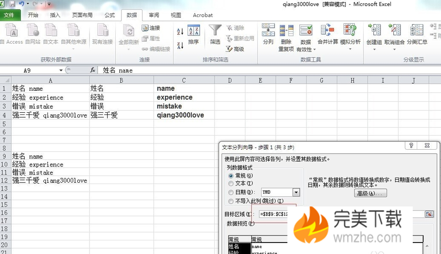This screenshot has height=254, width=441.
Task: Select the Date (日期) column format radio
Action: coord(231,192)
